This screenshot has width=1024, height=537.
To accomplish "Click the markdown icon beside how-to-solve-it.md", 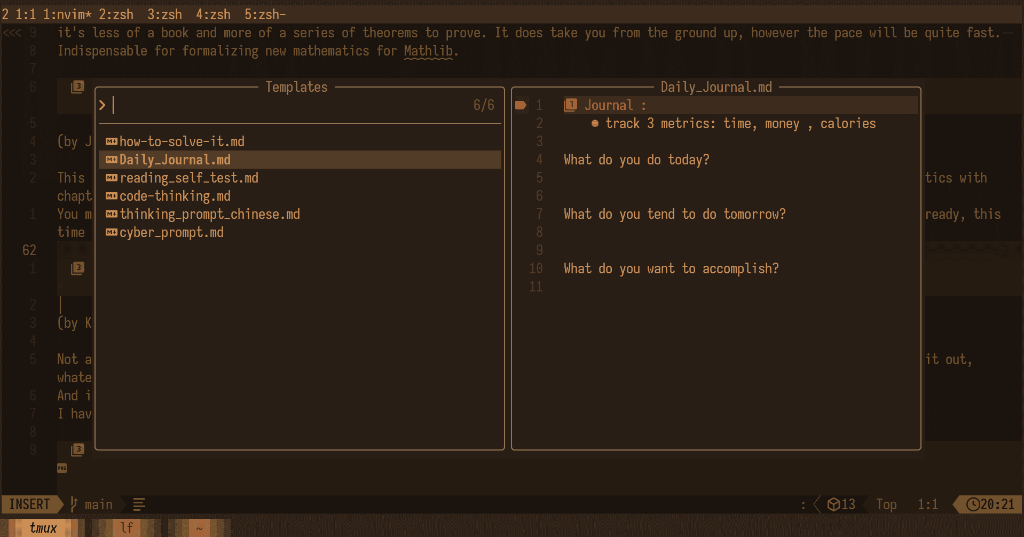I will pos(111,141).
